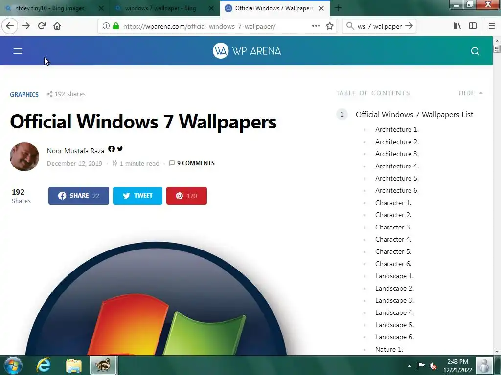Open Official Windows 7 Wallpapers List section
Image resolution: width=501 pixels, height=375 pixels.
pos(414,114)
